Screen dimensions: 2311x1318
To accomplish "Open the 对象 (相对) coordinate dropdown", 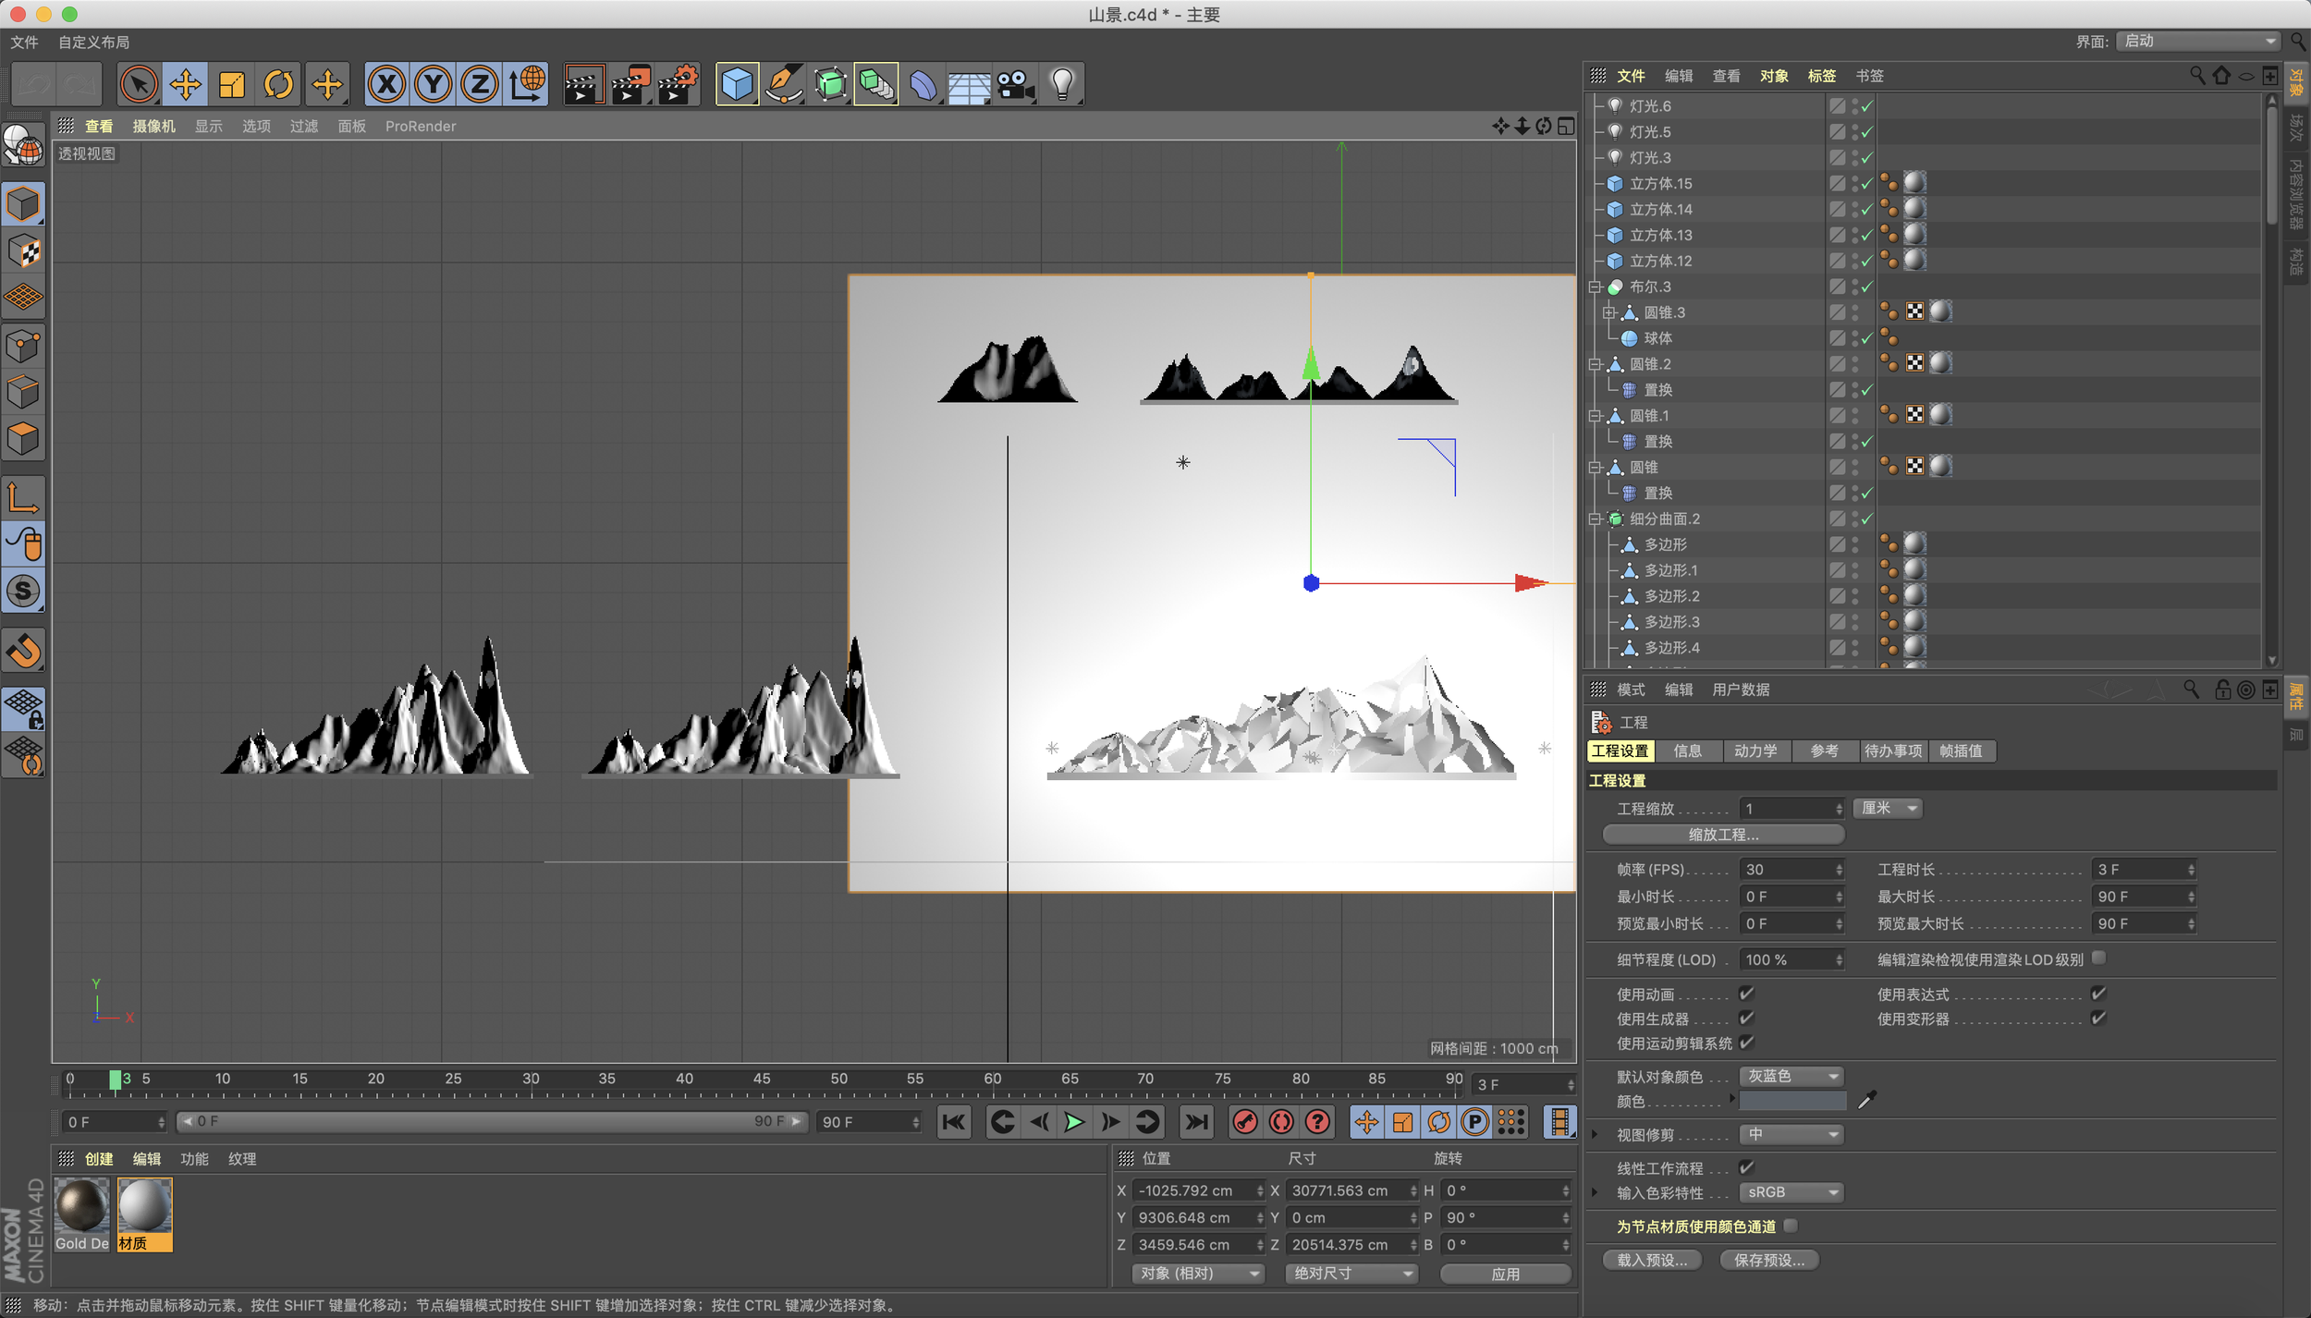I will pyautogui.click(x=1199, y=1274).
